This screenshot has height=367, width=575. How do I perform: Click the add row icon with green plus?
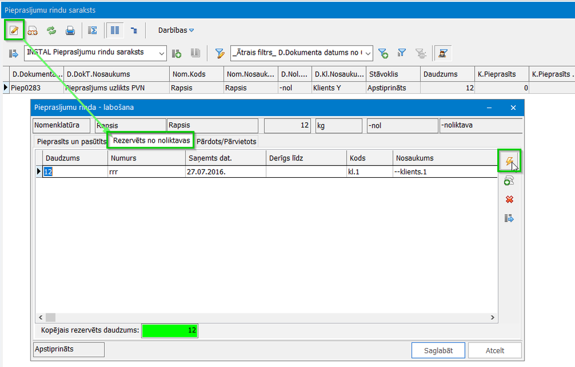509,181
